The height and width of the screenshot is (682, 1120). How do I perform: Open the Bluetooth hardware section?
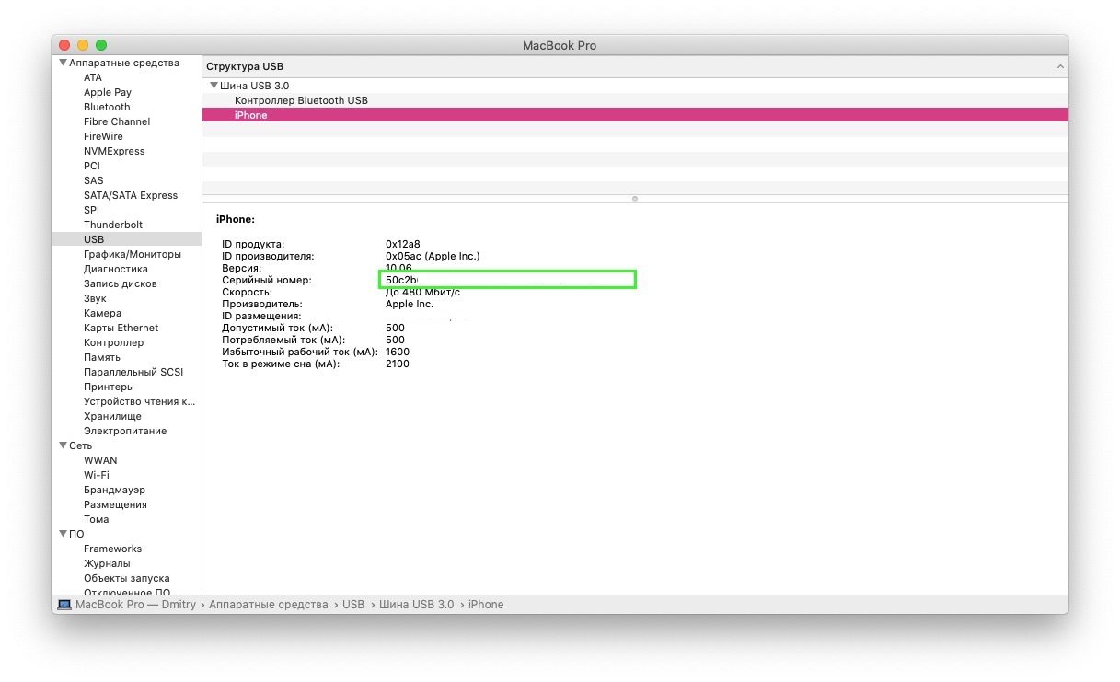pos(107,107)
